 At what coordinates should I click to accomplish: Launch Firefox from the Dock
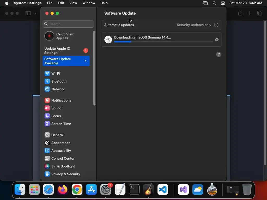click(63, 190)
